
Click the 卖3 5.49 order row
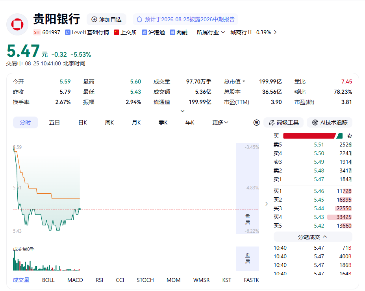313,162
